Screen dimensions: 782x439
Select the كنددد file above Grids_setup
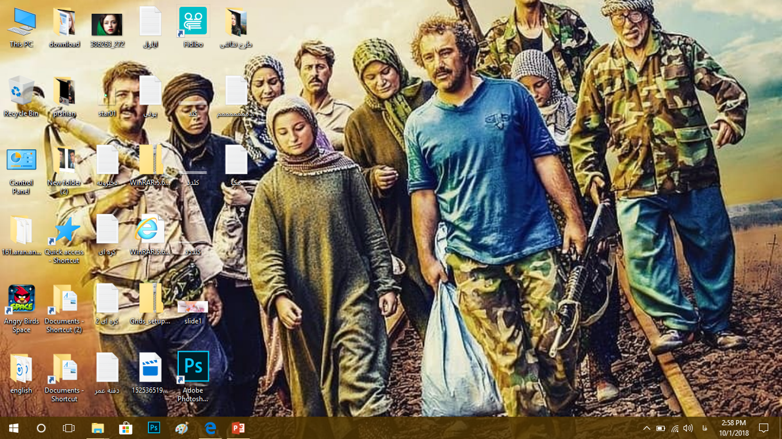tap(193, 248)
